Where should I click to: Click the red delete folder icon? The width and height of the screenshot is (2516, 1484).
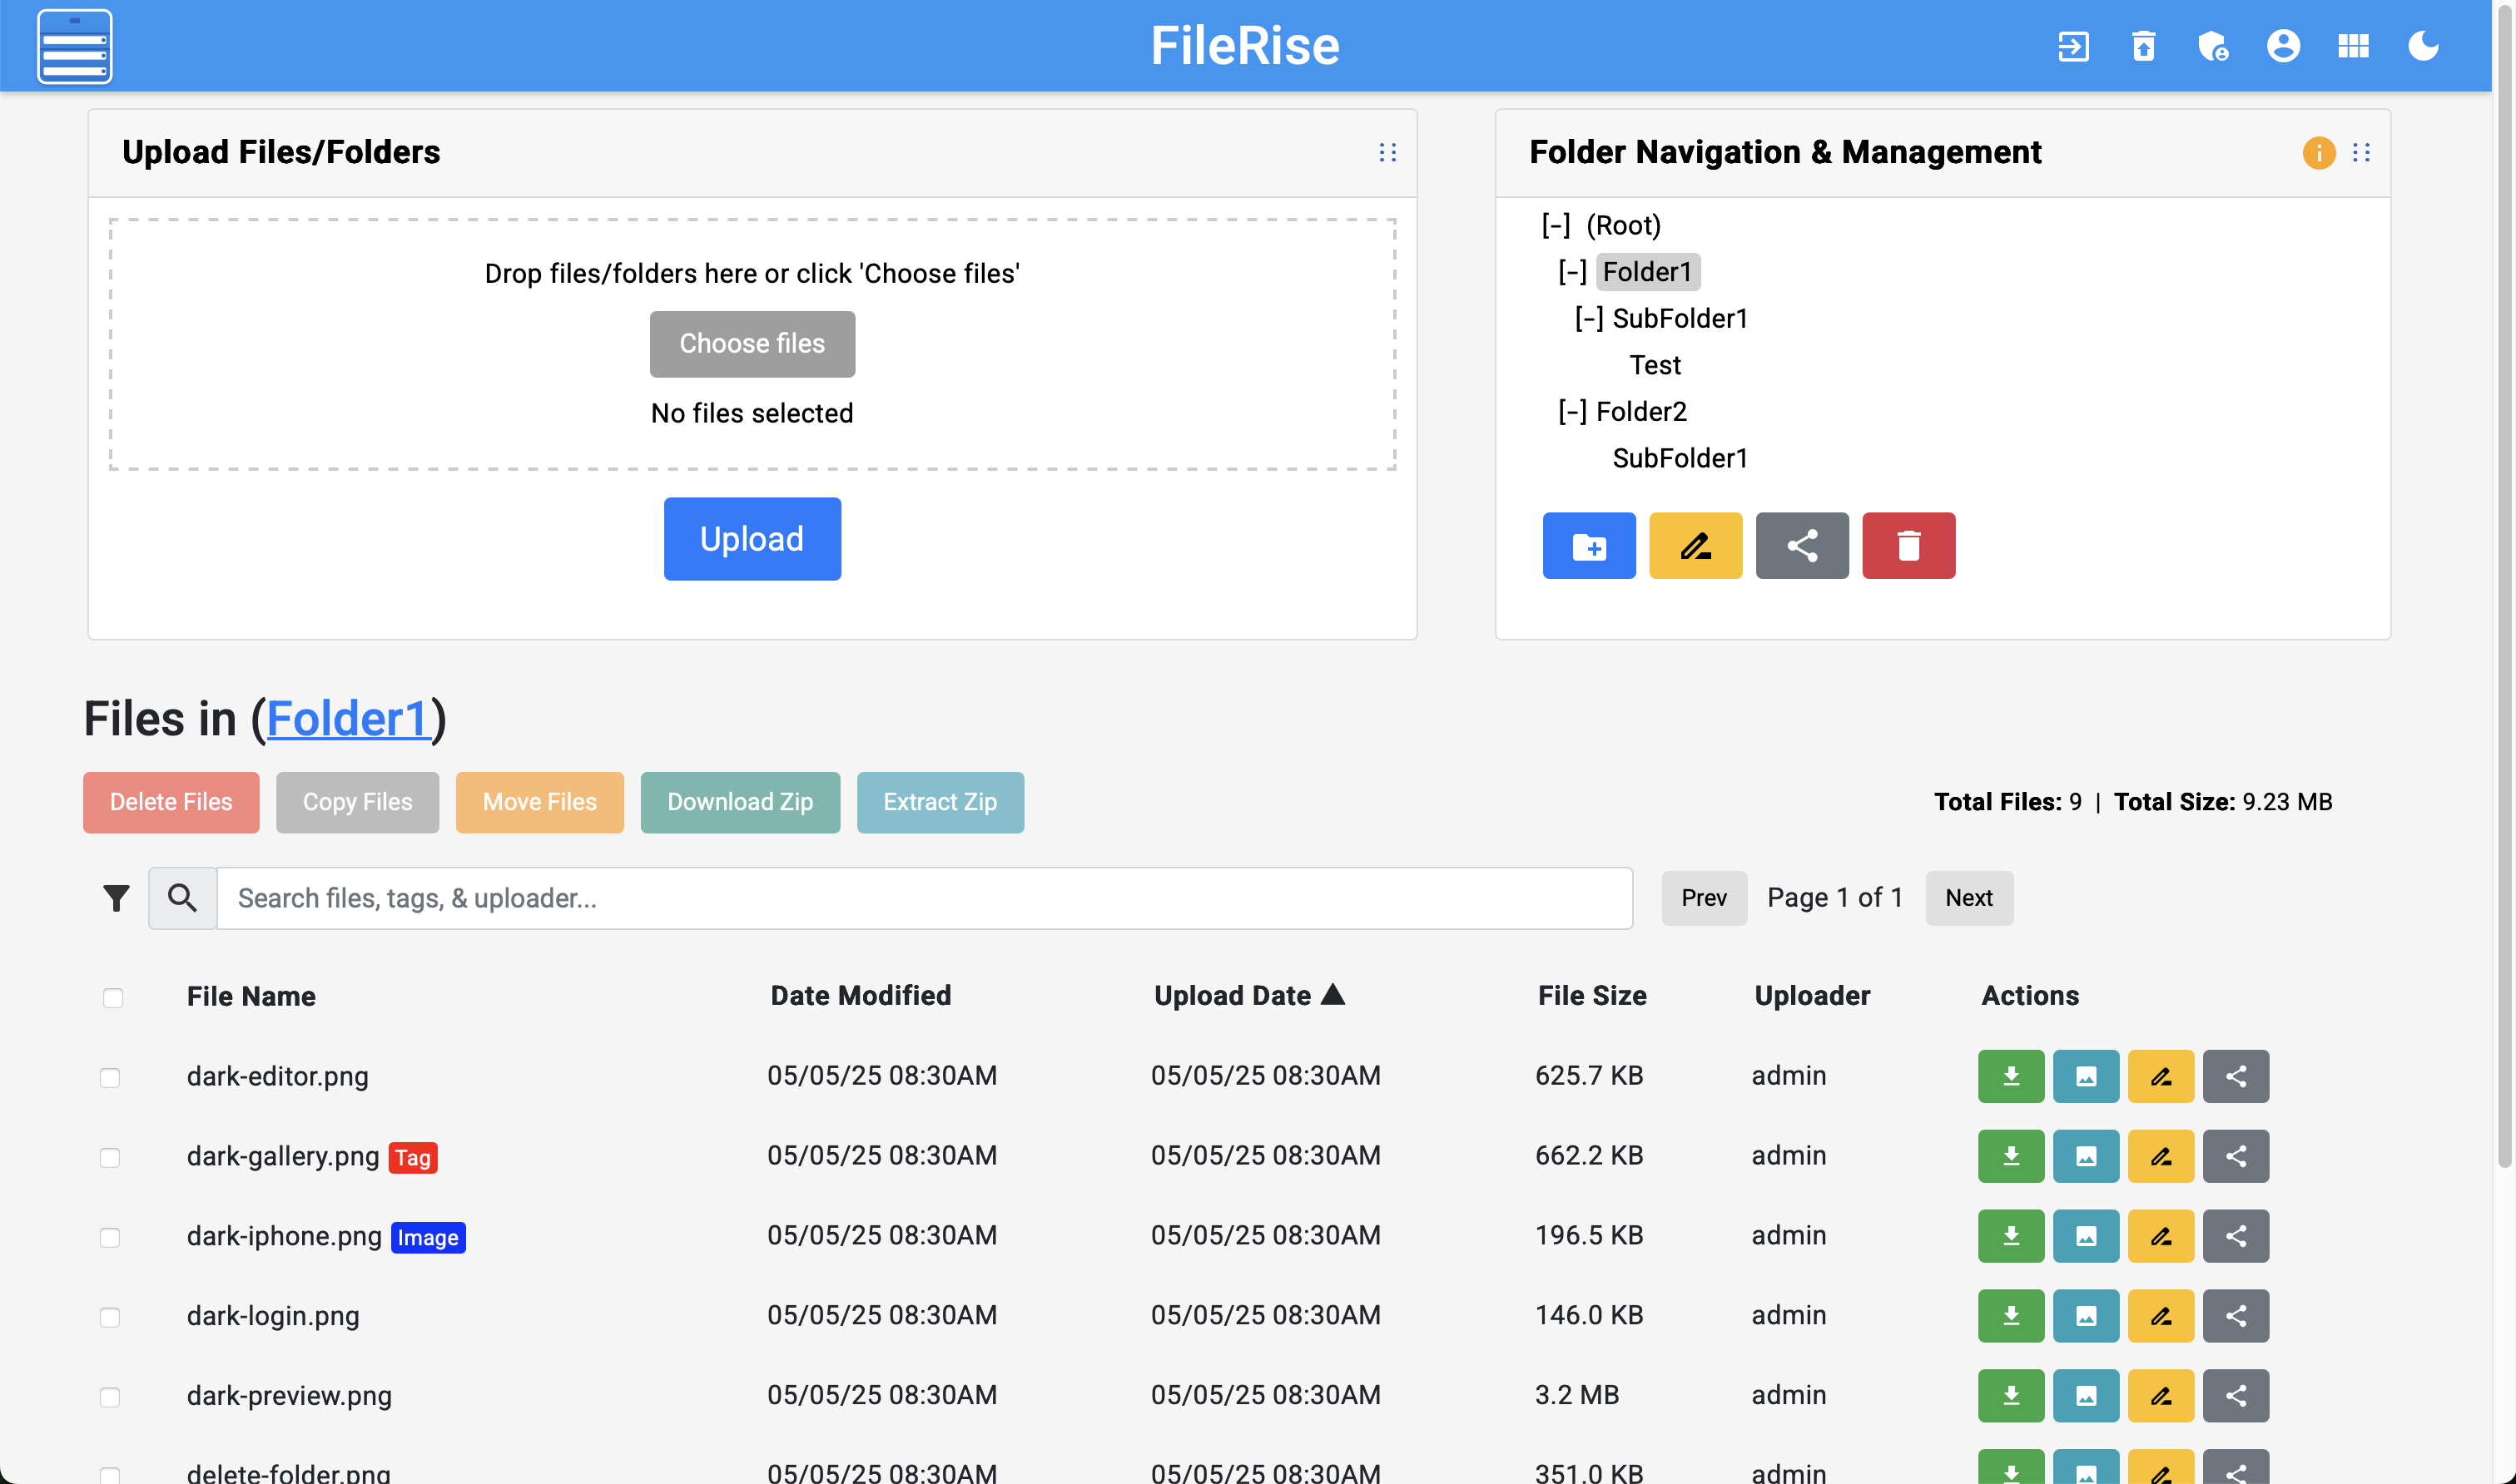tap(1908, 546)
